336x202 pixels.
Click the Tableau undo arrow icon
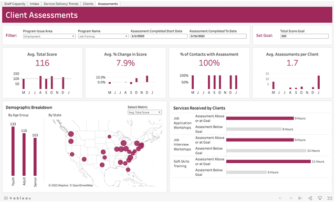coord(280,198)
